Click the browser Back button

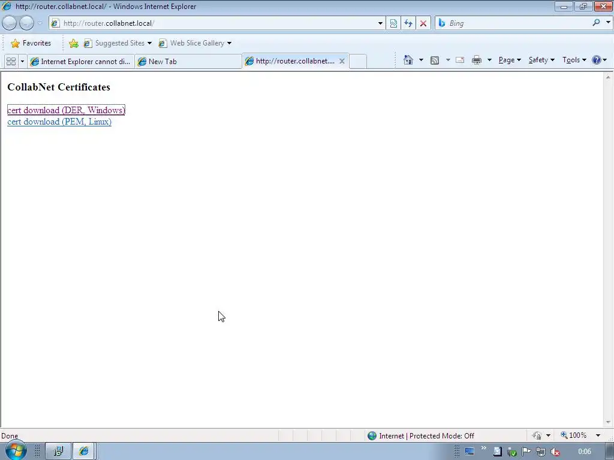coord(10,23)
